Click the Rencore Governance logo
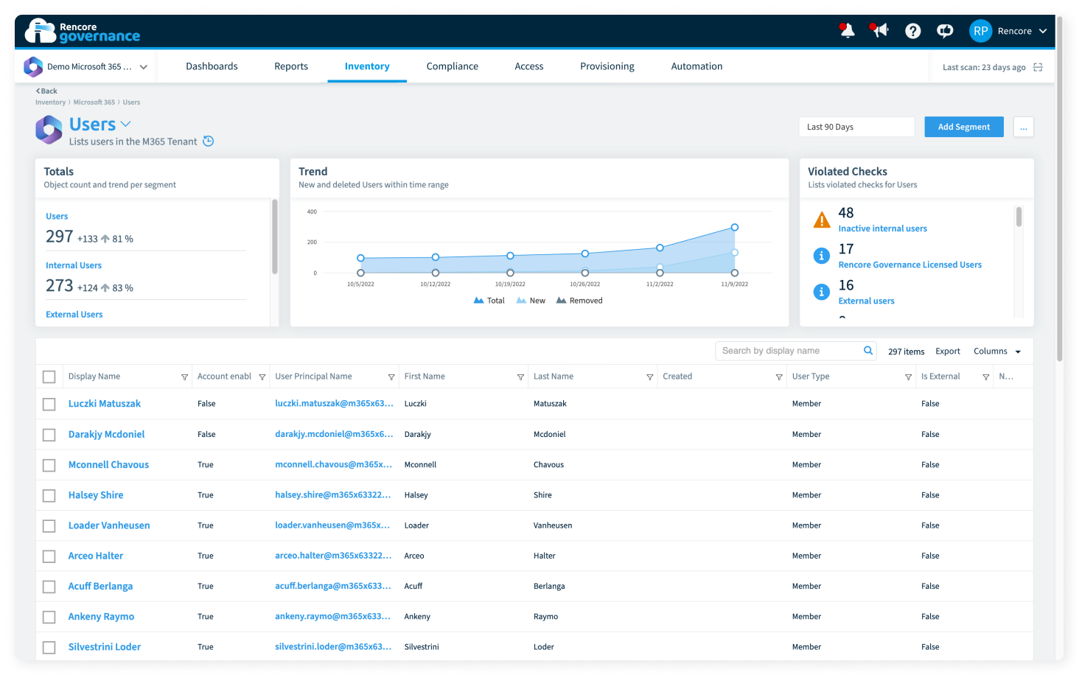Image resolution: width=1079 pixels, height=675 pixels. pyautogui.click(x=83, y=31)
